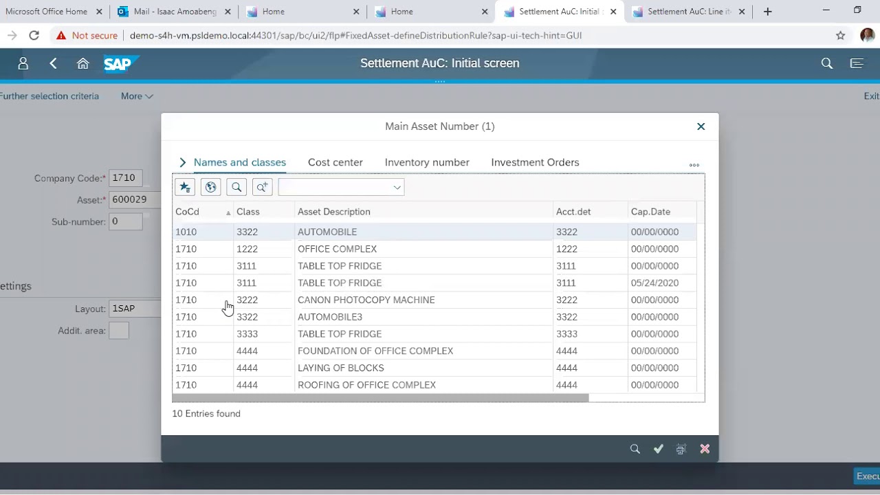Confirm selection with the green checkmark
The width and height of the screenshot is (880, 495).
pos(659,449)
